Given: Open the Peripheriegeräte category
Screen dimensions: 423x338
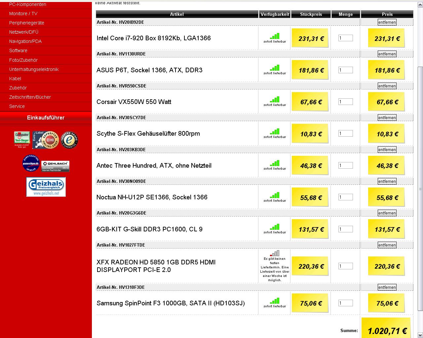Looking at the screenshot, I should [27, 23].
